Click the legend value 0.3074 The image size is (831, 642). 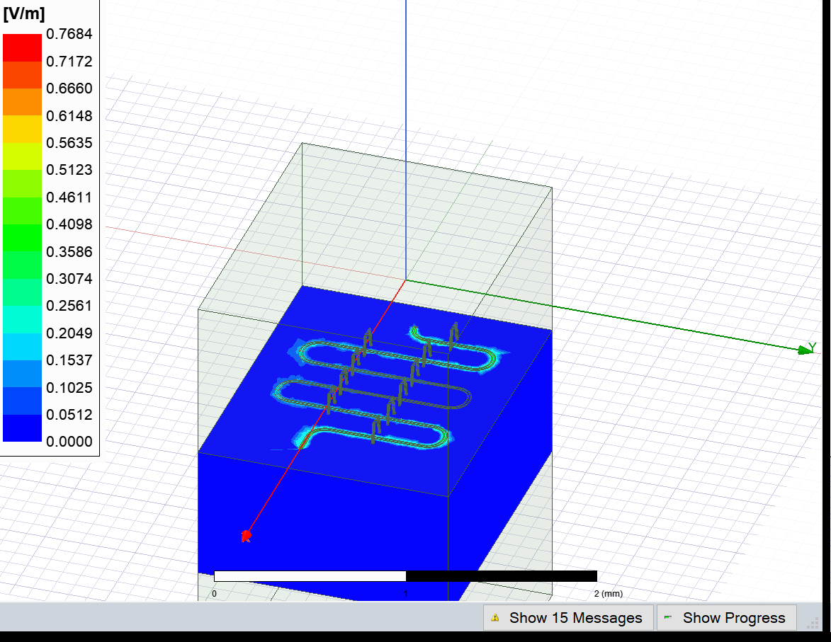[x=69, y=279]
